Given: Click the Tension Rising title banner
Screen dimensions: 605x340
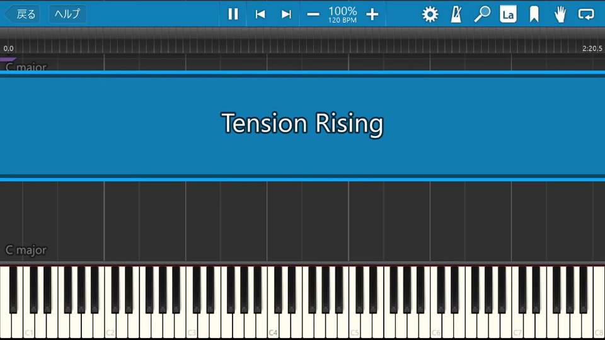Looking at the screenshot, I should (x=302, y=126).
